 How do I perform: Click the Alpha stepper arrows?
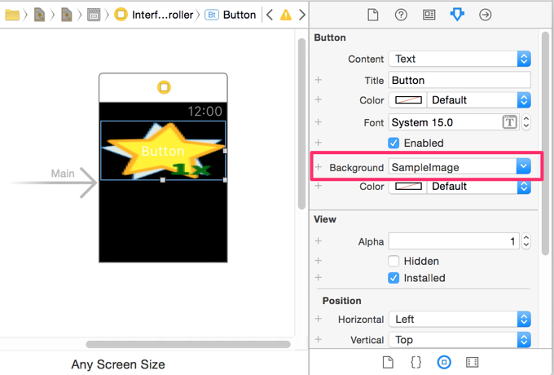[526, 241]
